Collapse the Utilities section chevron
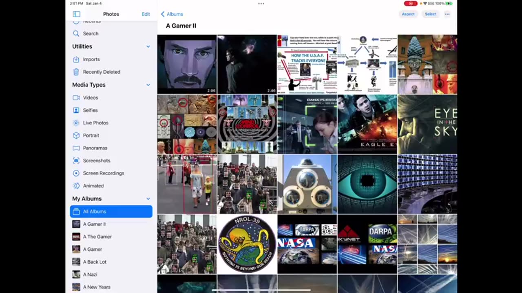This screenshot has height=293, width=522. [x=148, y=46]
